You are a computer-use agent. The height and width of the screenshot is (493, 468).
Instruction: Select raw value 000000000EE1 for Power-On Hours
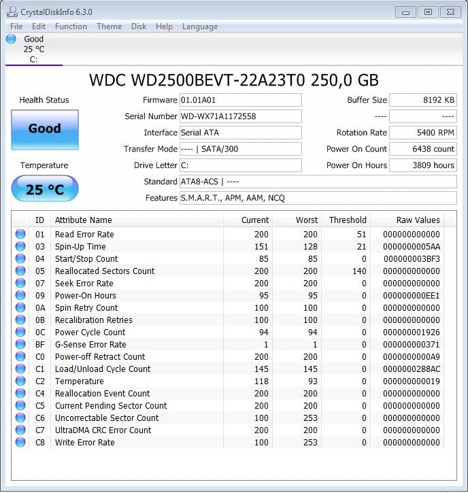point(412,296)
